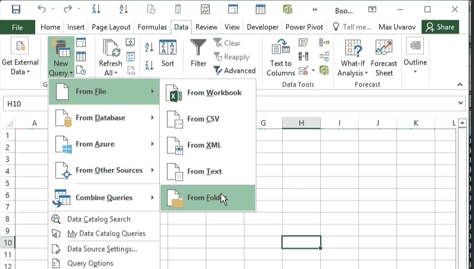Click the Share button
Viewport: 474px width, 269px height.
tap(439, 27)
